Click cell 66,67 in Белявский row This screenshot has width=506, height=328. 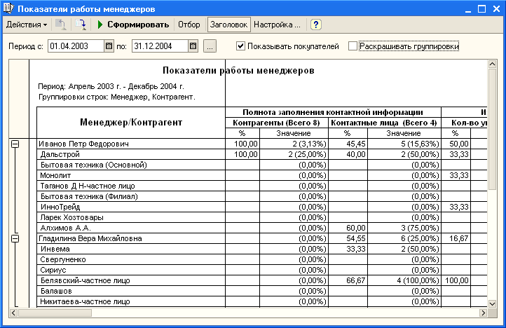pos(348,280)
